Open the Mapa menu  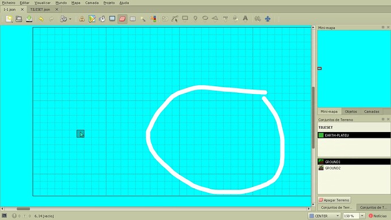coord(76,3)
